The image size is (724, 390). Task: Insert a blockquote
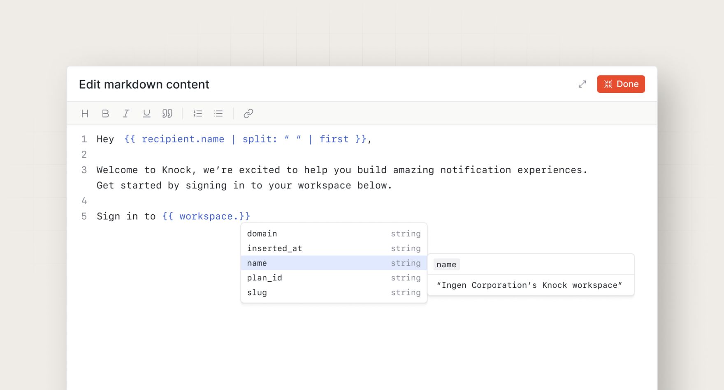(x=167, y=113)
